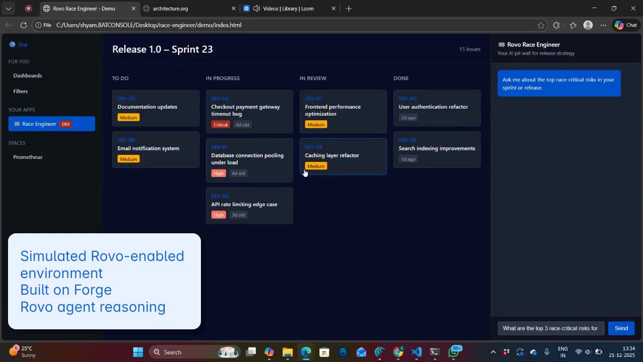
Task: Open API rate limiting edge case card
Action: [249, 206]
